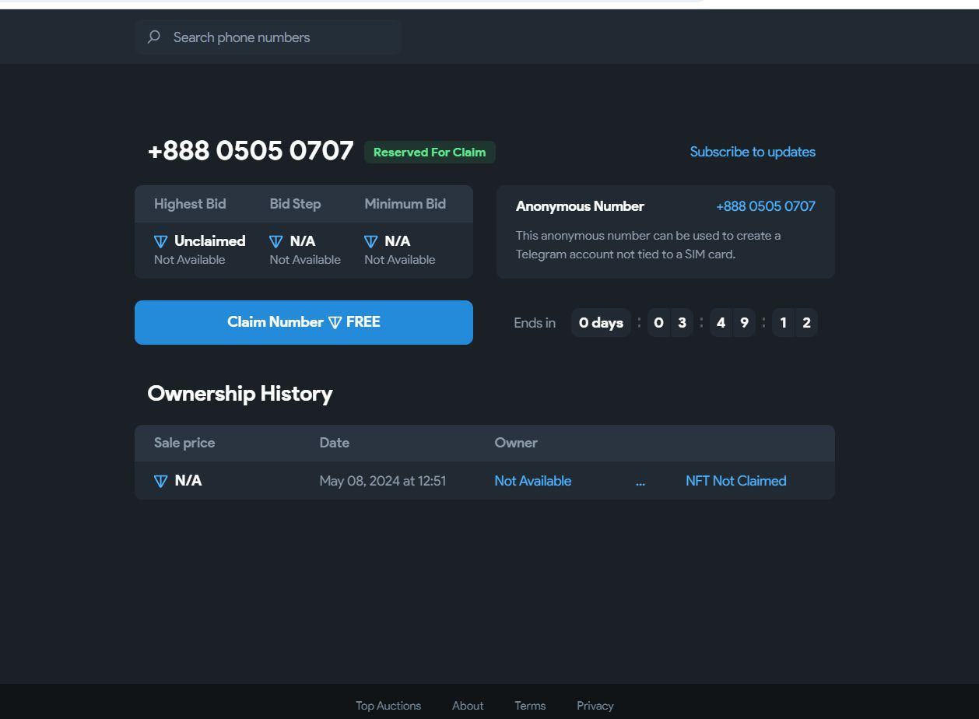Open the About footer link
The height and width of the screenshot is (719, 979).
[x=468, y=706]
